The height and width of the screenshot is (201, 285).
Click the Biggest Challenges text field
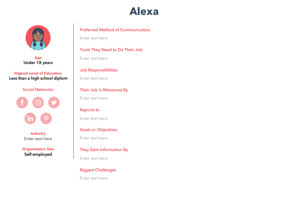94,178
